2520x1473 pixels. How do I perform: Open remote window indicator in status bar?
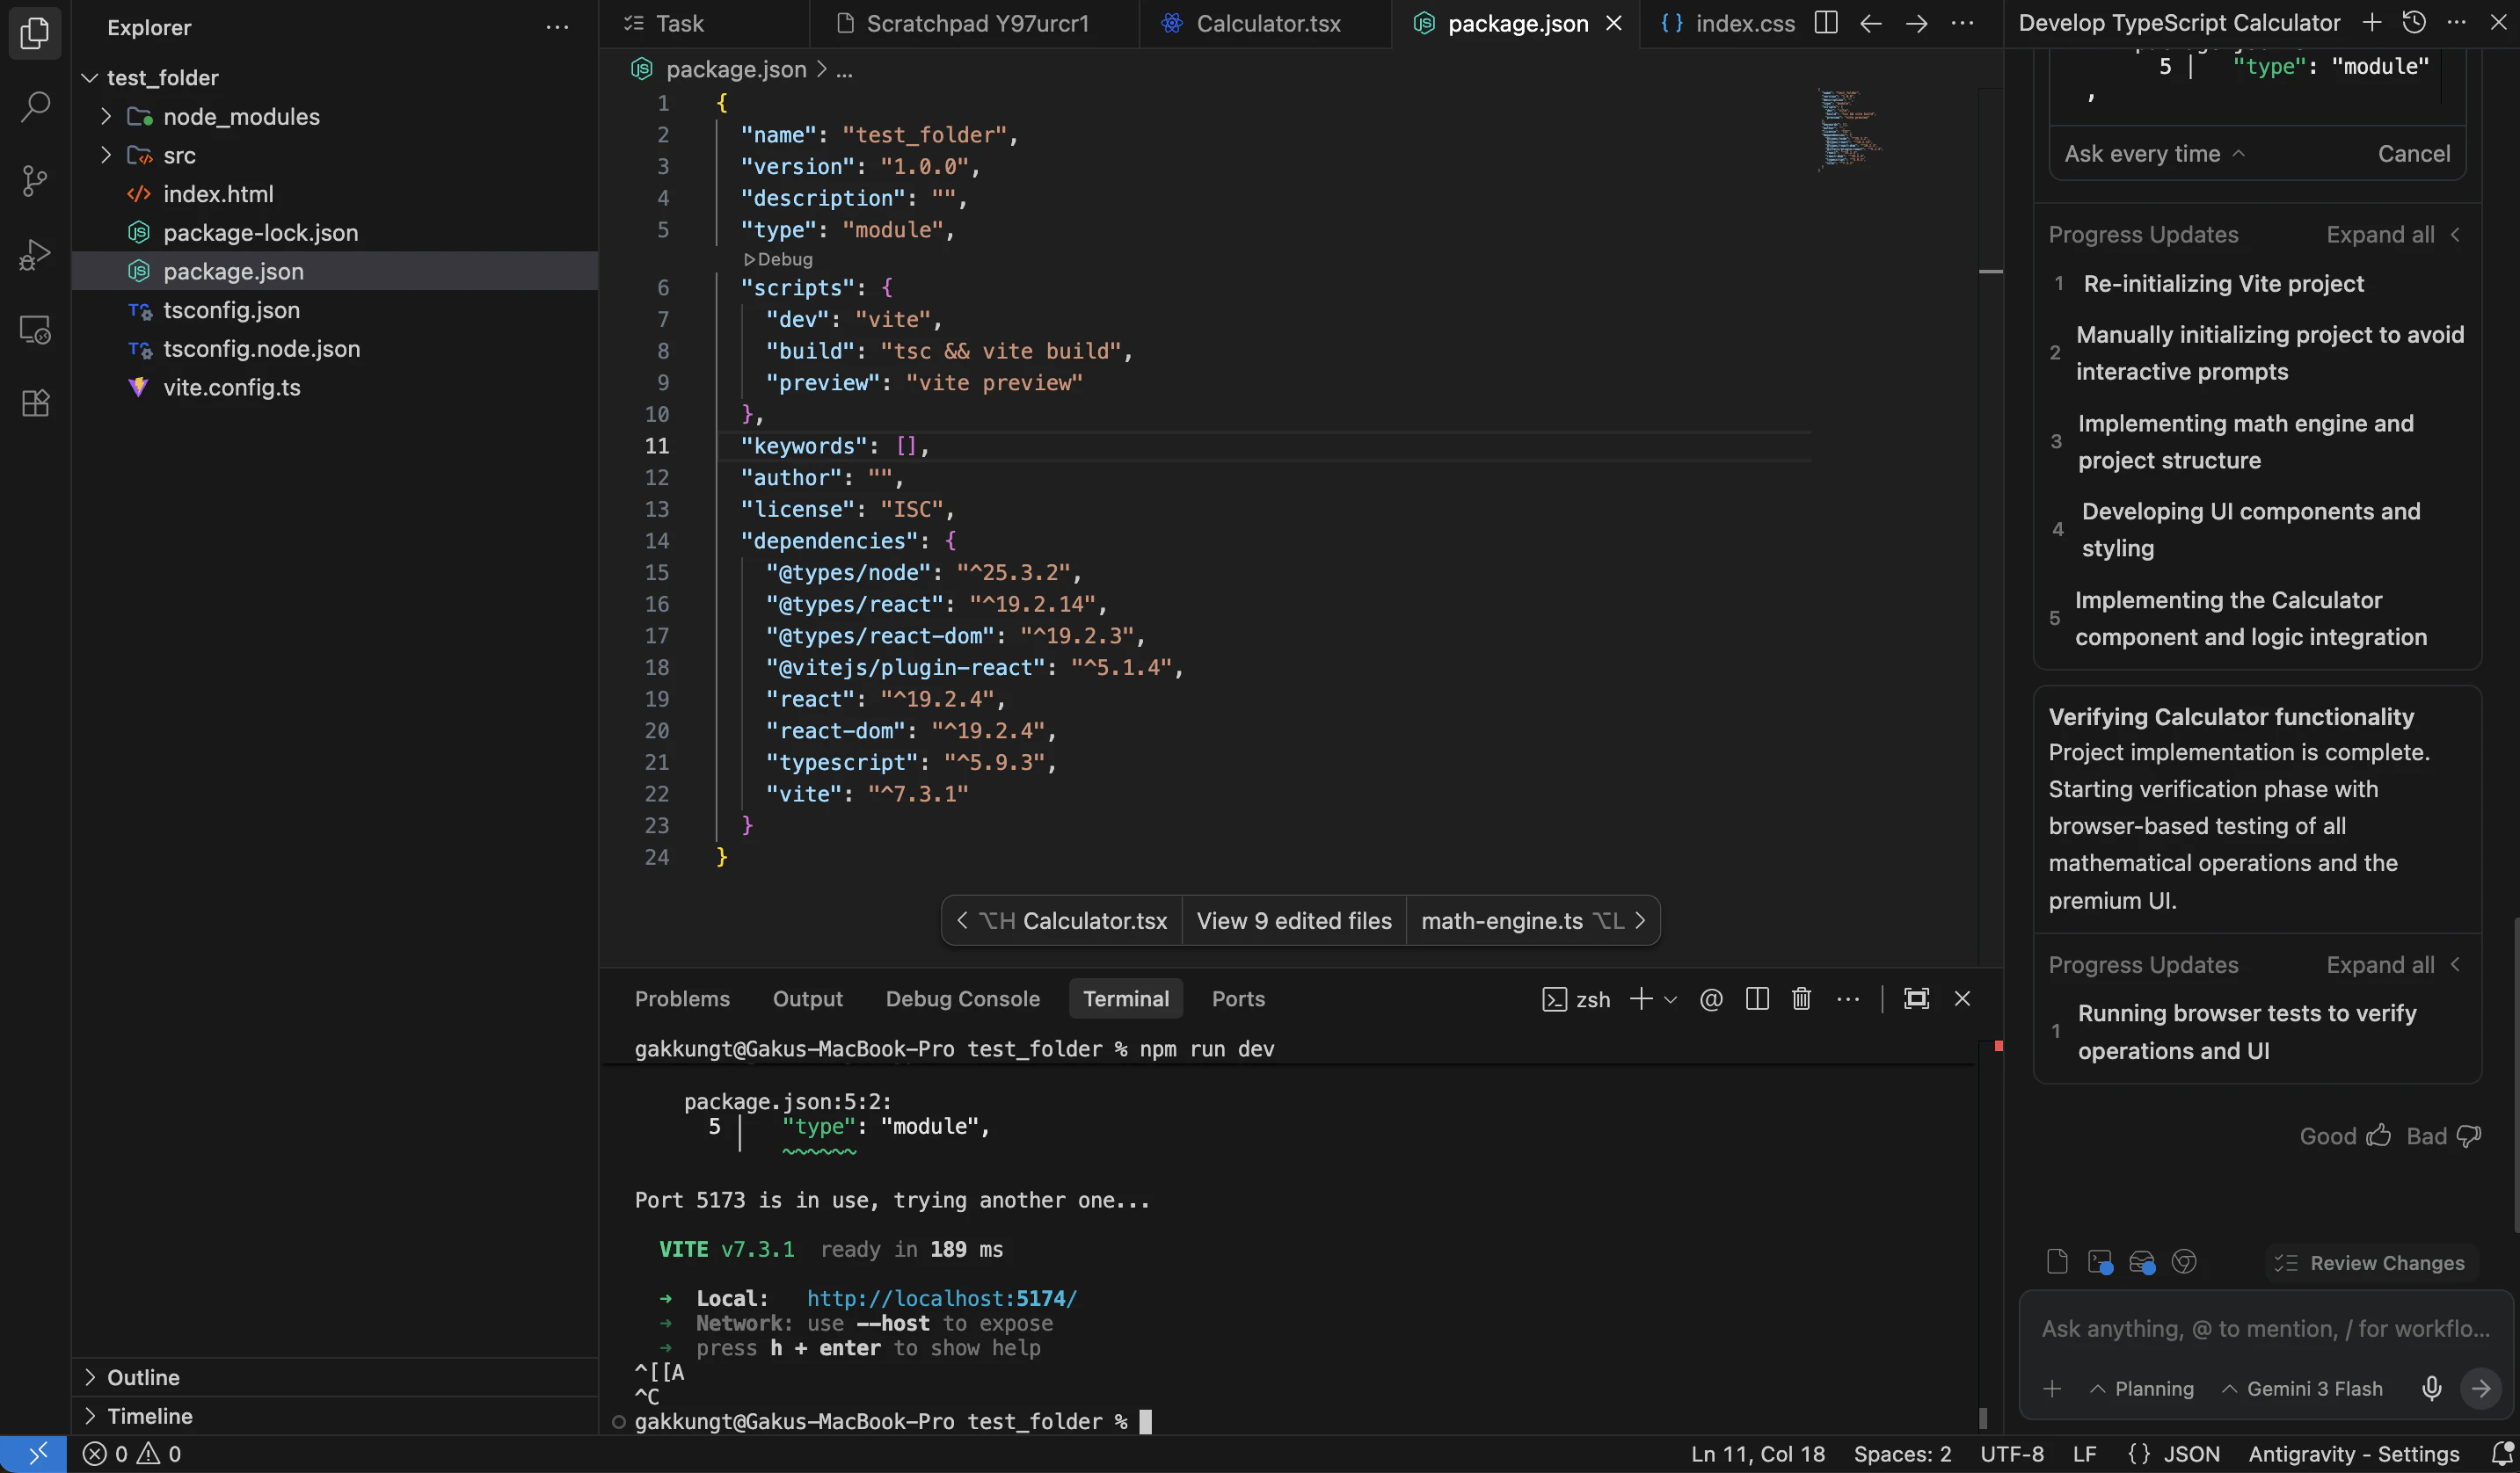tap(34, 1454)
